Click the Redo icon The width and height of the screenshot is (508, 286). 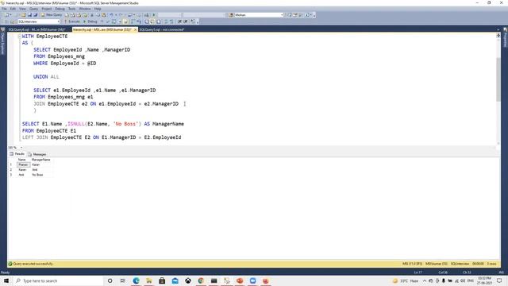point(121,15)
